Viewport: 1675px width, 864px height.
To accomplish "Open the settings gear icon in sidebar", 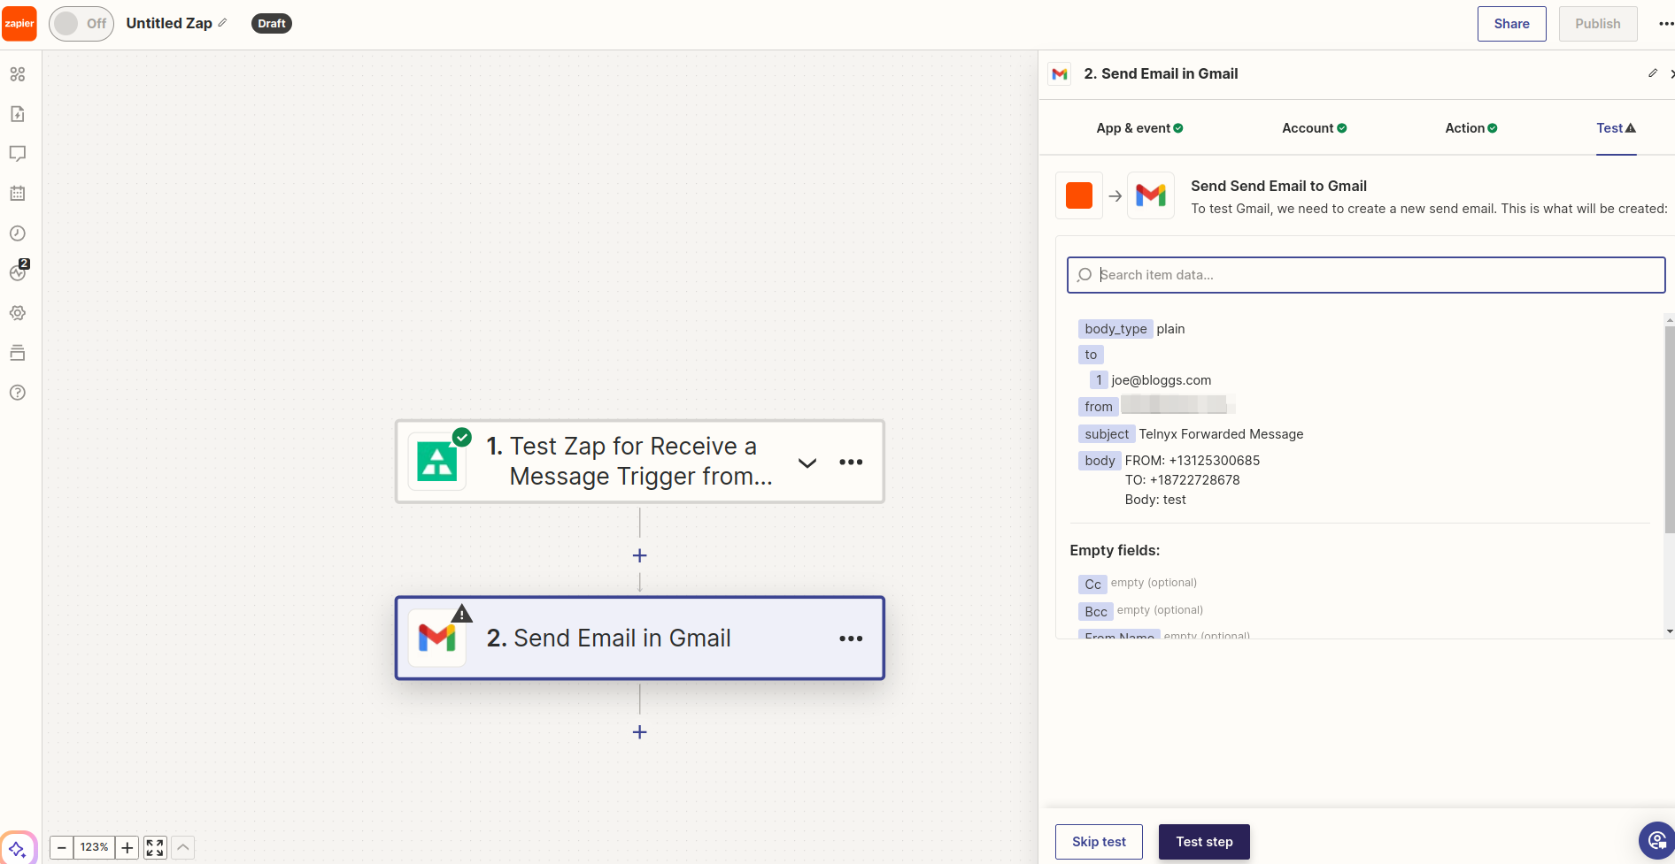I will pos(18,313).
